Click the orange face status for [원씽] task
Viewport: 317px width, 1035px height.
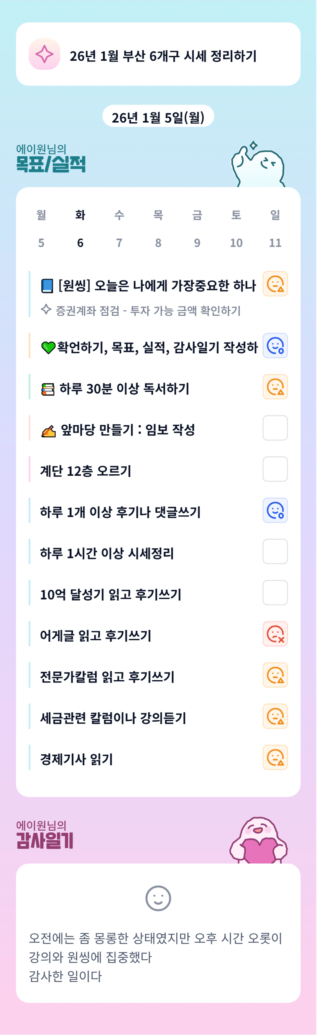tap(275, 284)
